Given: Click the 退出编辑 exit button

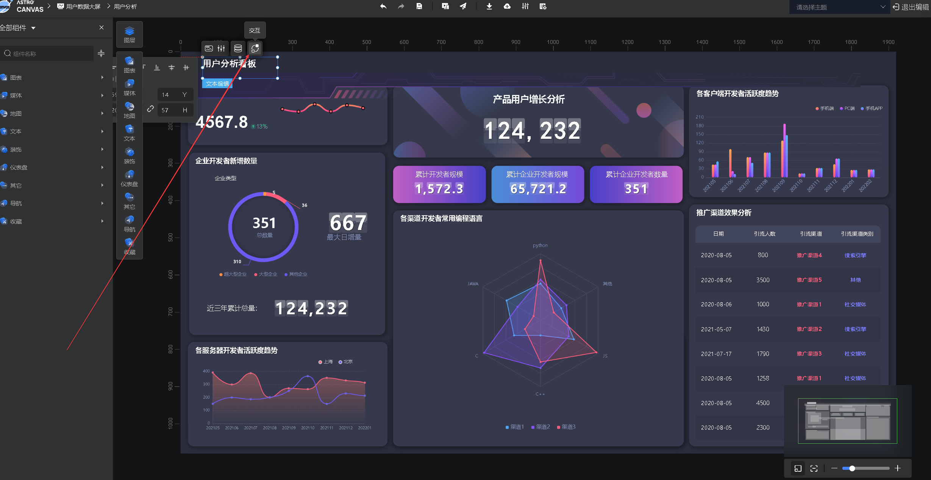Looking at the screenshot, I should (x=911, y=7).
